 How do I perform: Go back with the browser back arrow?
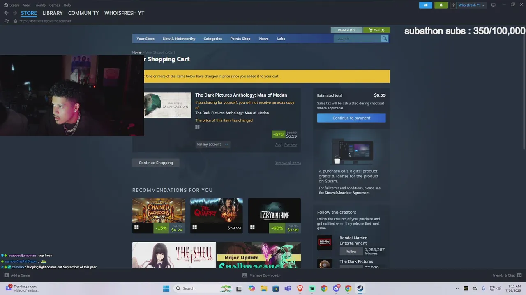click(x=6, y=13)
